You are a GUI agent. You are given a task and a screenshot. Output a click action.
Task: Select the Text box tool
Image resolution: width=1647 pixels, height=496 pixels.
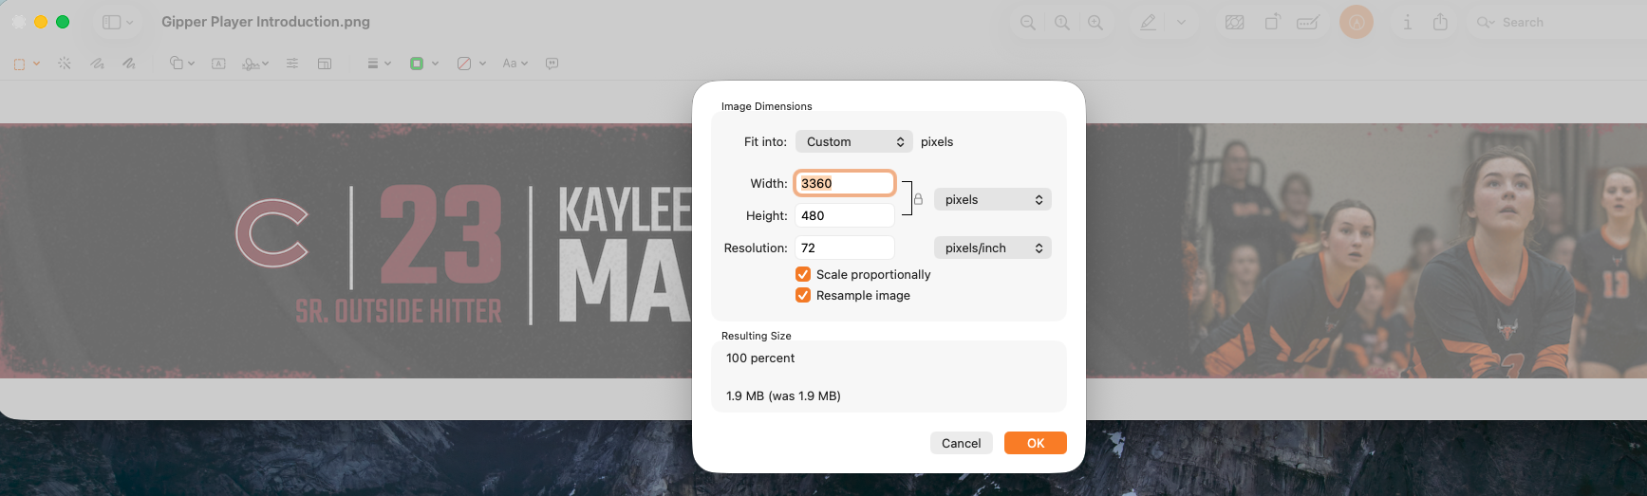(x=218, y=64)
